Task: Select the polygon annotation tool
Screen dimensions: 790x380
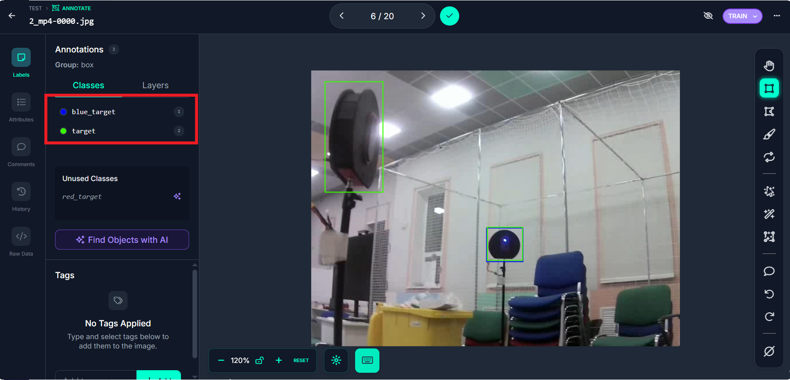Action: coord(769,112)
